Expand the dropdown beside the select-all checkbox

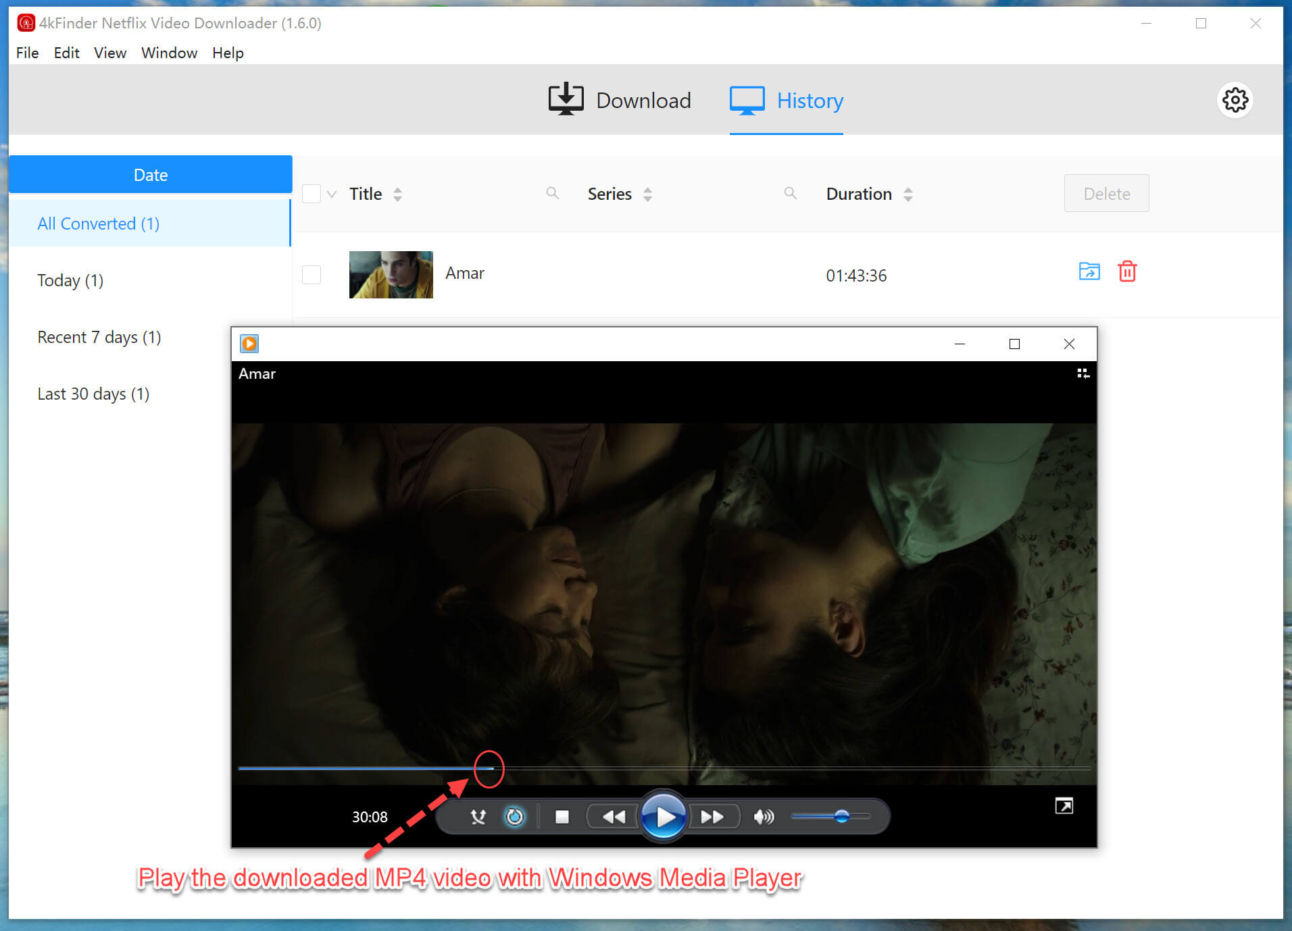(x=330, y=194)
